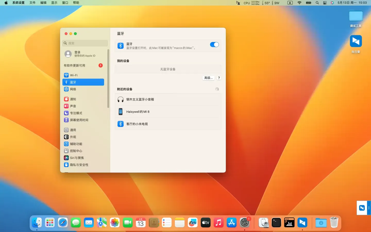Select 专注模式 in the sidebar
The height and width of the screenshot is (232, 371).
tap(76, 113)
